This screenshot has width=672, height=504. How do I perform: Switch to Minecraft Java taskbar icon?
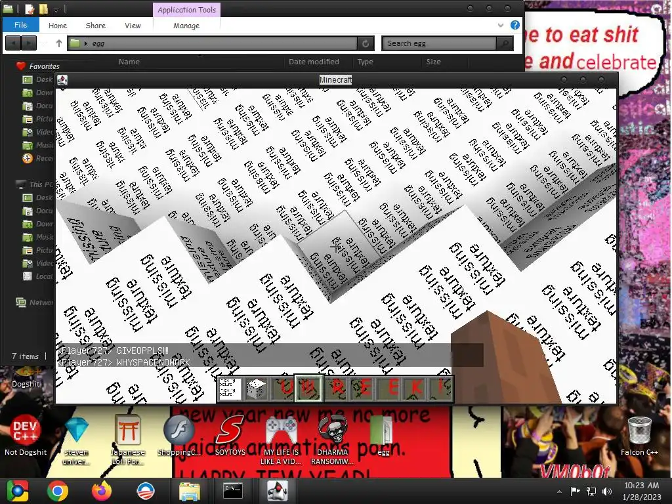click(278, 491)
